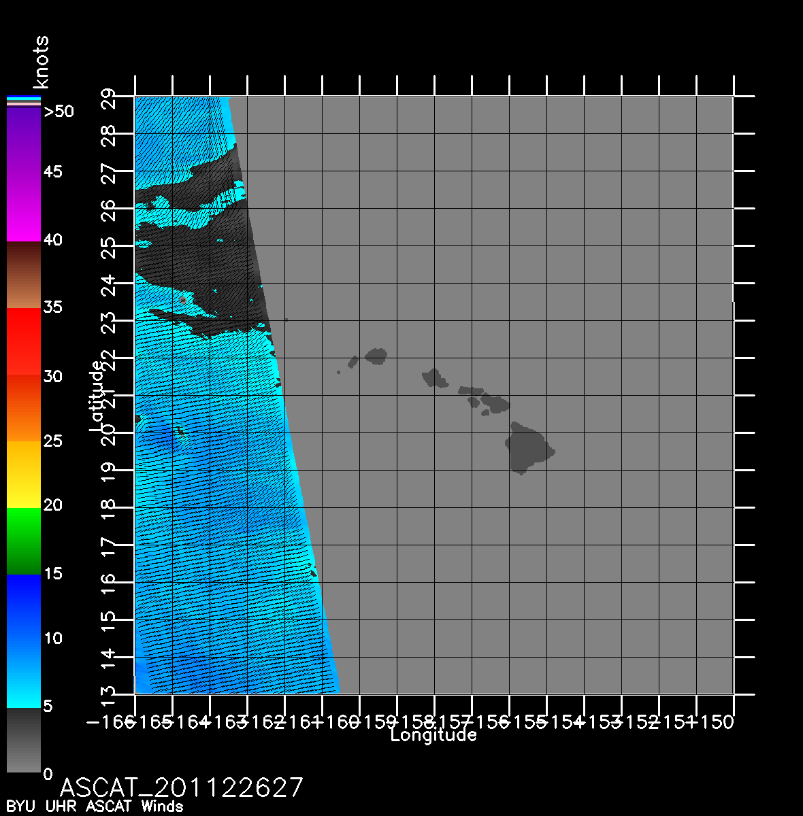This screenshot has height=816, width=803.
Task: Click the "Latitude" axis label
Action: (x=97, y=396)
